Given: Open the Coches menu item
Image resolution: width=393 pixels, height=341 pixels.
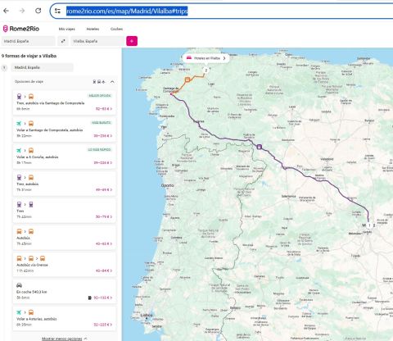Looking at the screenshot, I should click(x=116, y=29).
